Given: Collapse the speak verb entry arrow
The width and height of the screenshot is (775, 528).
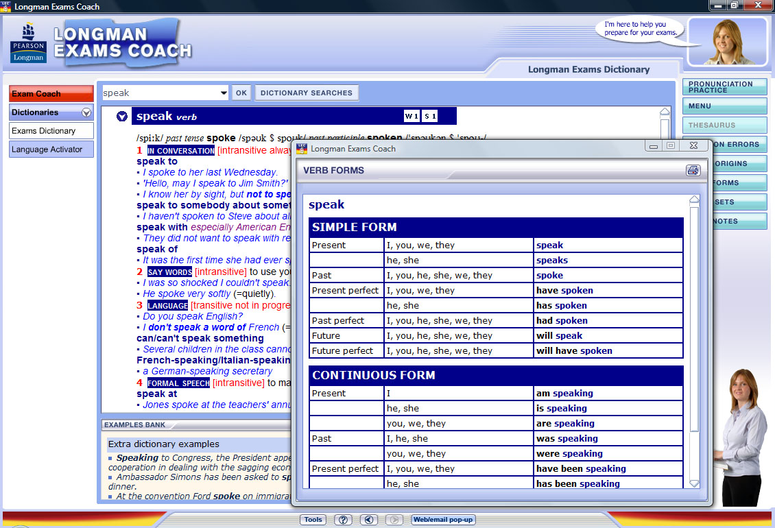Looking at the screenshot, I should (122, 117).
